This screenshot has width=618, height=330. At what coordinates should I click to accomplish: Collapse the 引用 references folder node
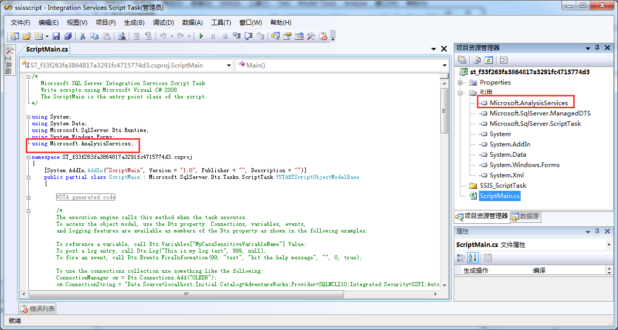tap(460, 93)
